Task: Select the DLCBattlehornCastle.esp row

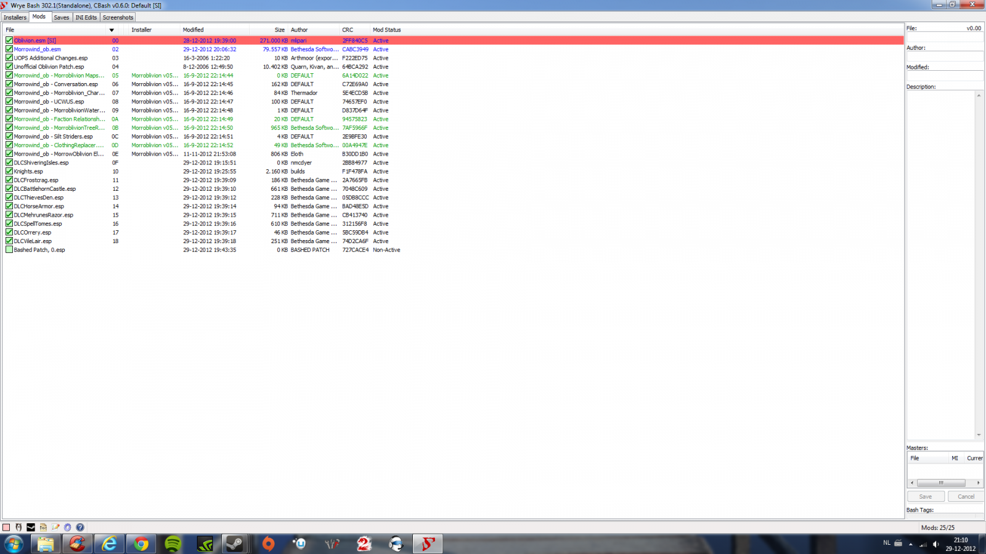Action: coord(453,189)
